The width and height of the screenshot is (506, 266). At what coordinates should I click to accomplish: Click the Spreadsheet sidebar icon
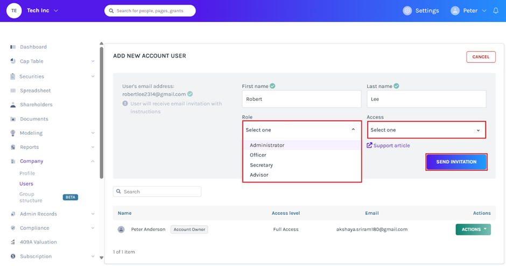point(13,90)
